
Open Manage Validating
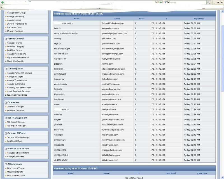click(x=15, y=17)
